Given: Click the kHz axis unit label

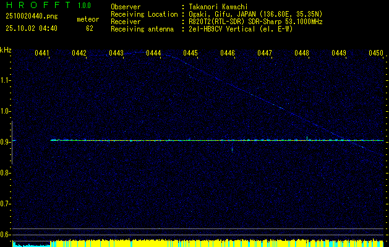Looking at the screenshot, I should click(6, 50).
